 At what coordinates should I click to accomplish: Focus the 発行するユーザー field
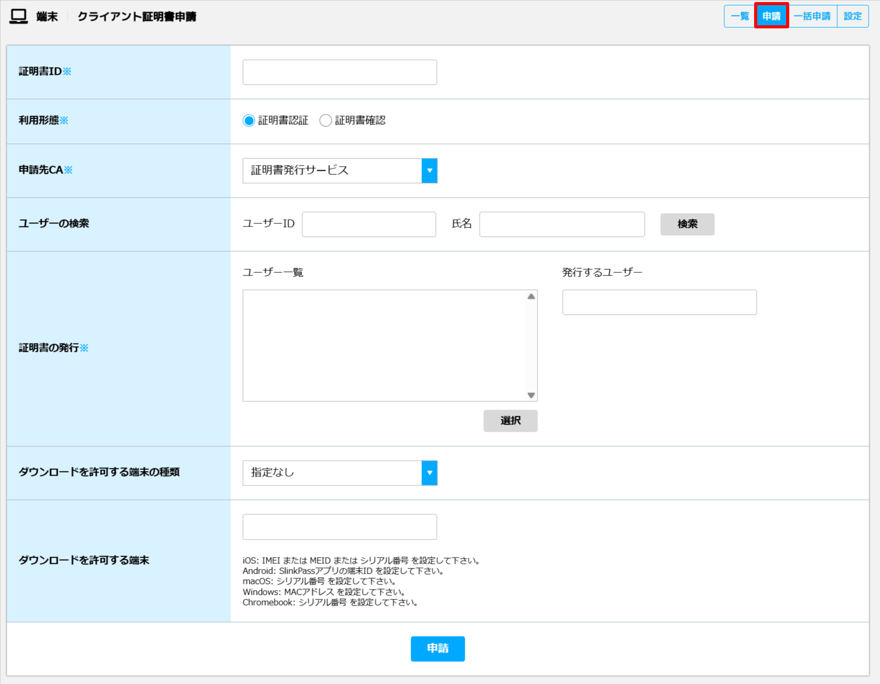pos(659,302)
